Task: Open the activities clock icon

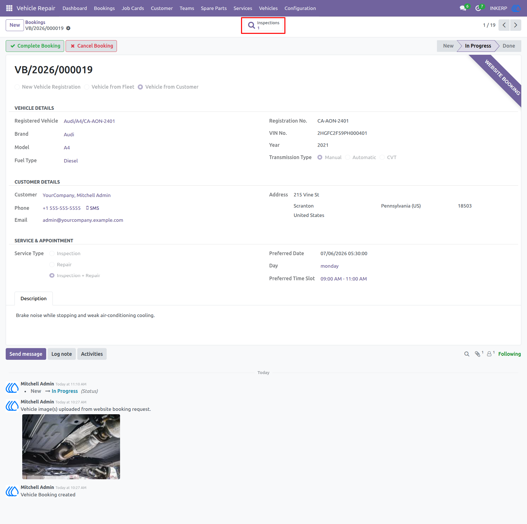Action: pyautogui.click(x=478, y=8)
